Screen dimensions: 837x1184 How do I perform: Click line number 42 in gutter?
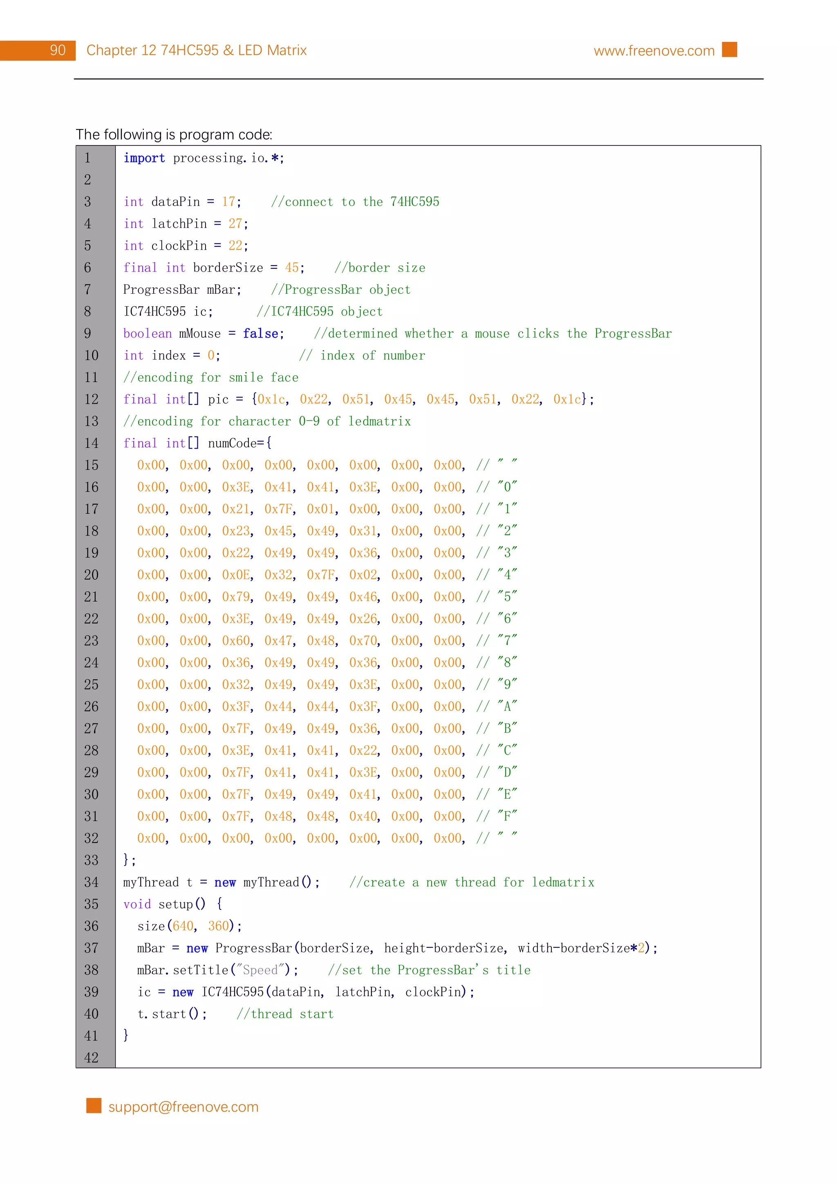91,1058
